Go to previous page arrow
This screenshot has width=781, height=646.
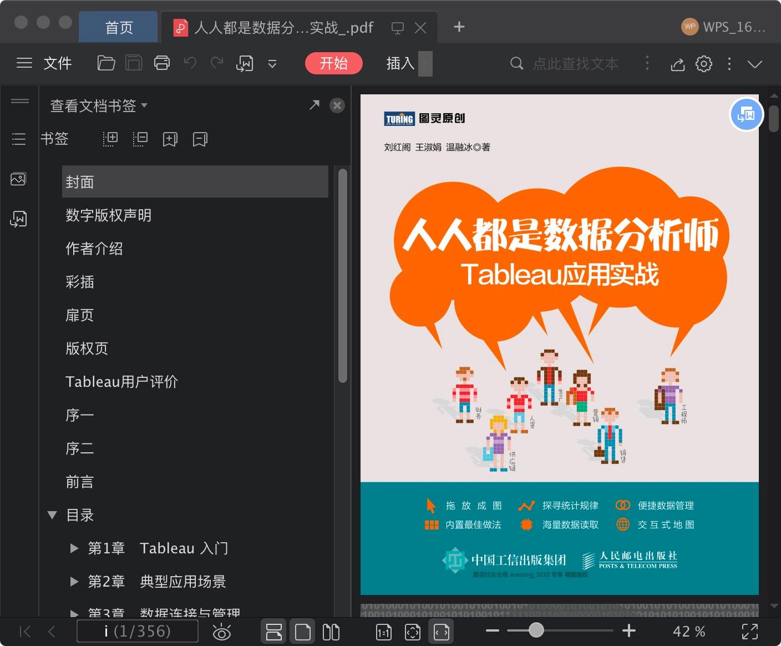(52, 632)
